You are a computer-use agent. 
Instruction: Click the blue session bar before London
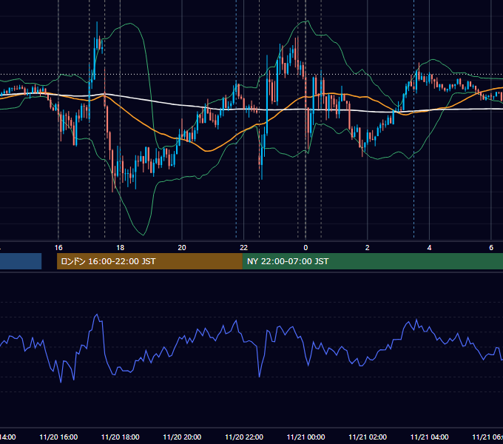tap(21, 261)
